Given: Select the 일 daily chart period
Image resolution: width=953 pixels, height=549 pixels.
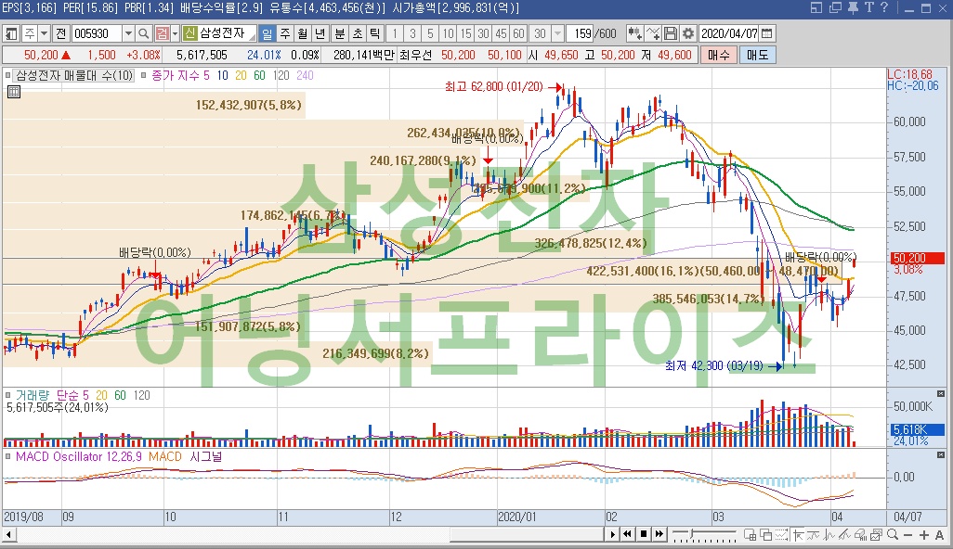Looking at the screenshot, I should (x=267, y=33).
